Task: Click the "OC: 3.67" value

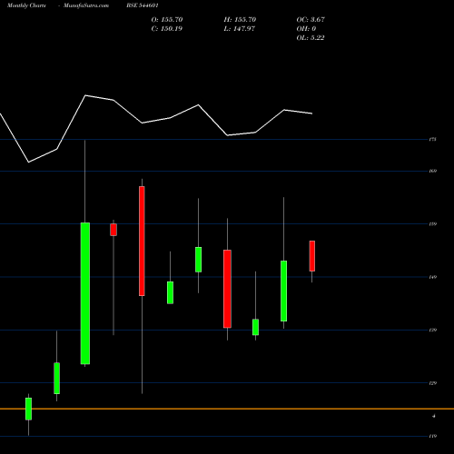Action: pyautogui.click(x=311, y=20)
